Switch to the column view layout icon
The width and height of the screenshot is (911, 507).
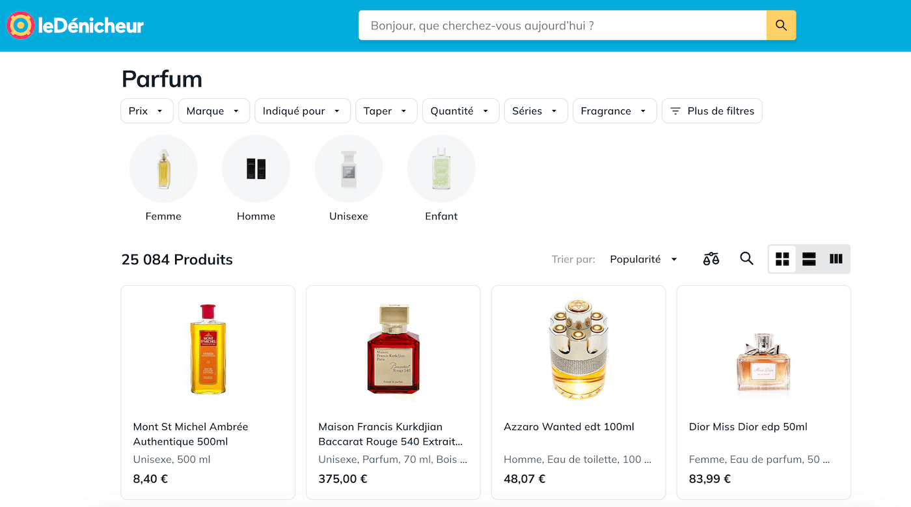pos(836,258)
